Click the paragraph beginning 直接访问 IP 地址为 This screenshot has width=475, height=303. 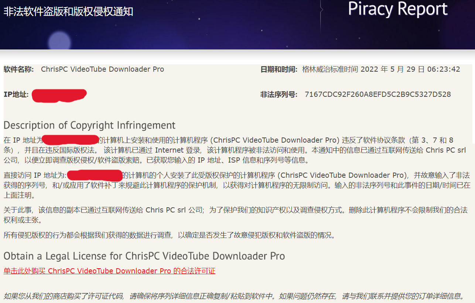point(236,185)
